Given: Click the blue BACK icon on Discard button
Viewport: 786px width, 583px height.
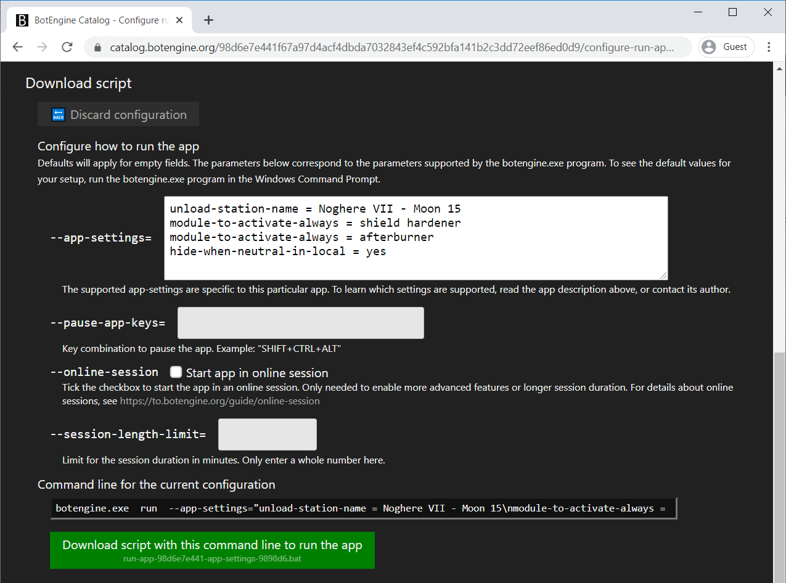Looking at the screenshot, I should point(58,115).
